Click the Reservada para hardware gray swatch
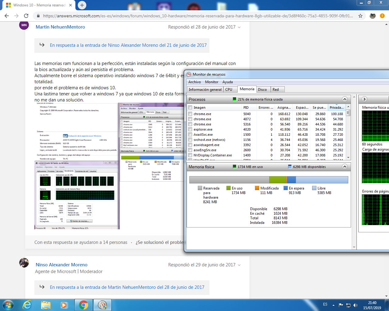The width and height of the screenshot is (389, 311). pos(200,188)
